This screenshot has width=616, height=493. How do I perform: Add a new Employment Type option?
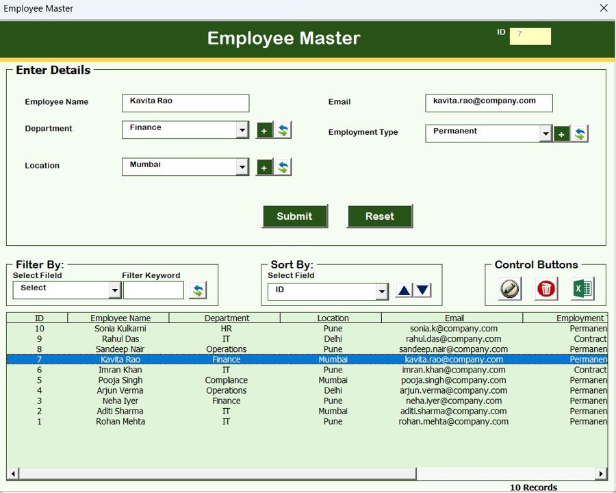(x=561, y=134)
